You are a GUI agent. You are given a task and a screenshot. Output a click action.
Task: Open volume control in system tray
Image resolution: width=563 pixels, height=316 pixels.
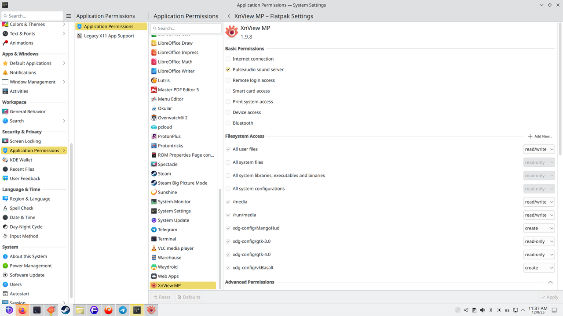483,310
